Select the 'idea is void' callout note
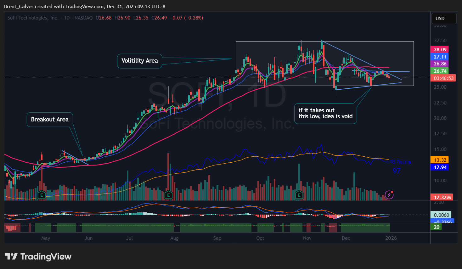462x269 pixels. [326, 113]
